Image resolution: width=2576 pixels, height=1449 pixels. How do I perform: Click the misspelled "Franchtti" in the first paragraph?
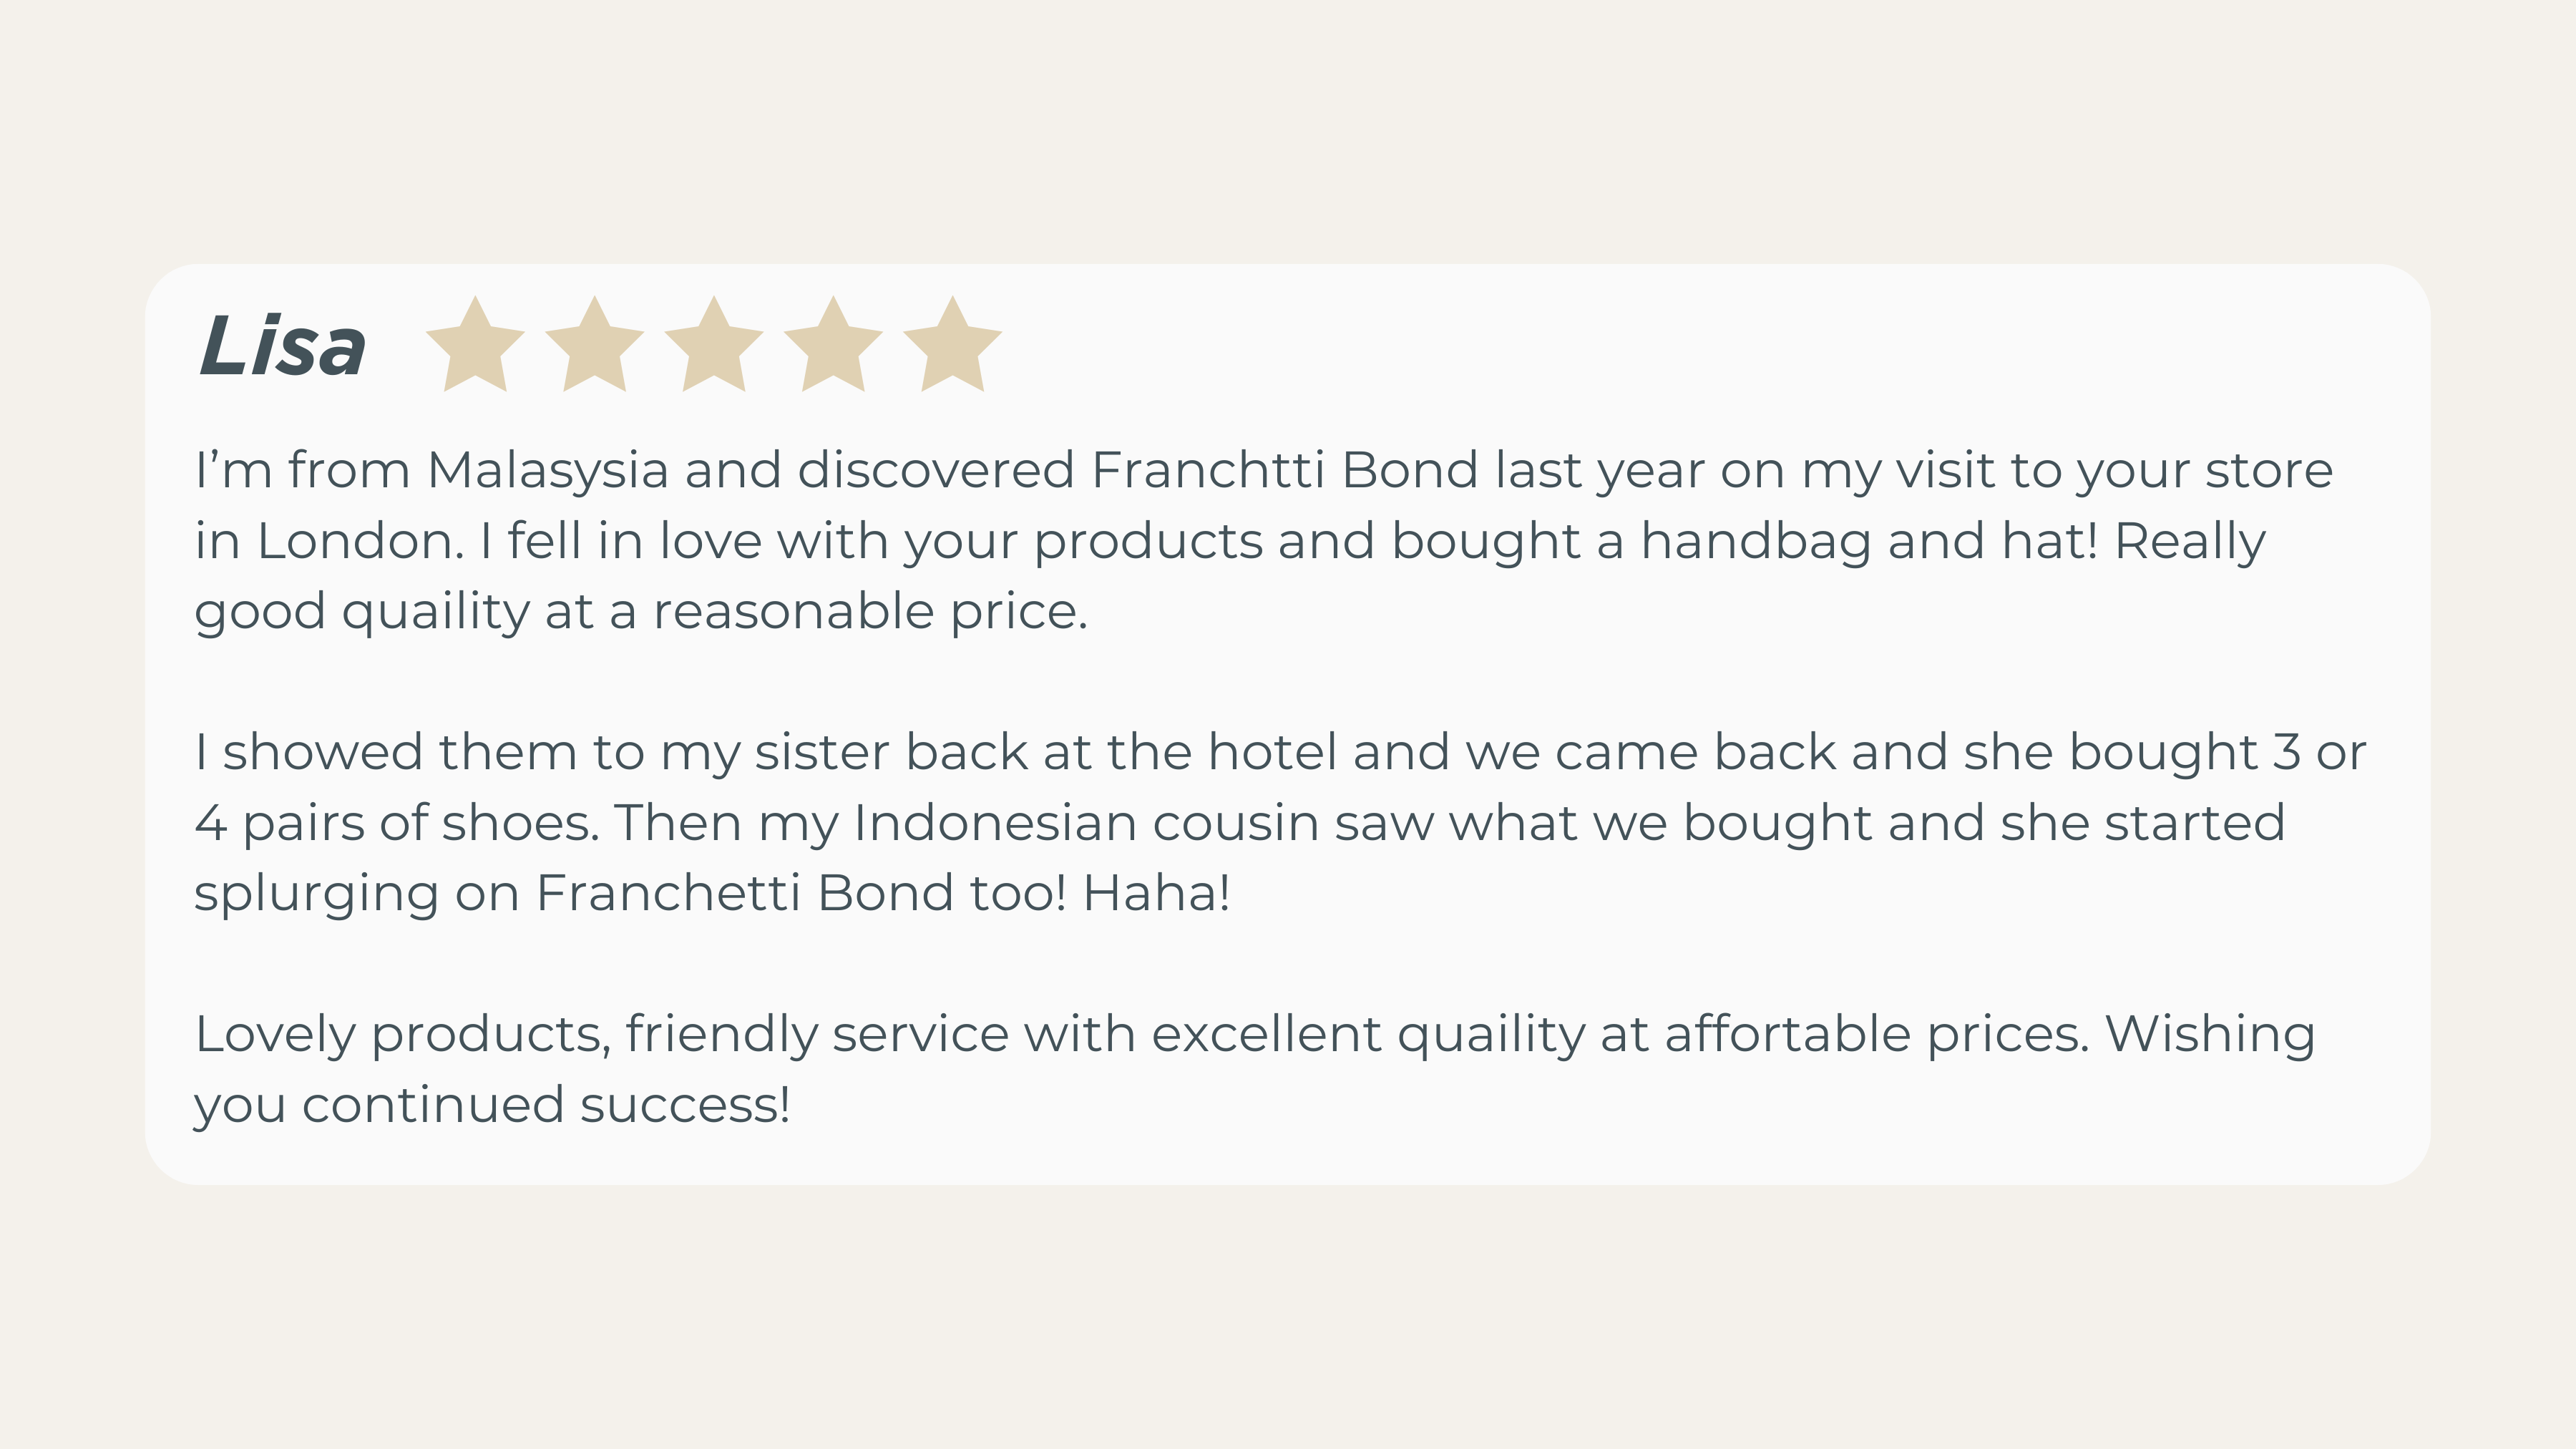pyautogui.click(x=1208, y=470)
